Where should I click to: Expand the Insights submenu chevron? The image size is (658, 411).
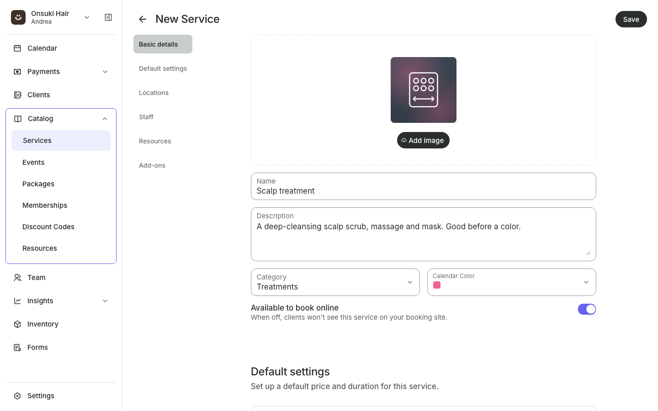pos(105,301)
